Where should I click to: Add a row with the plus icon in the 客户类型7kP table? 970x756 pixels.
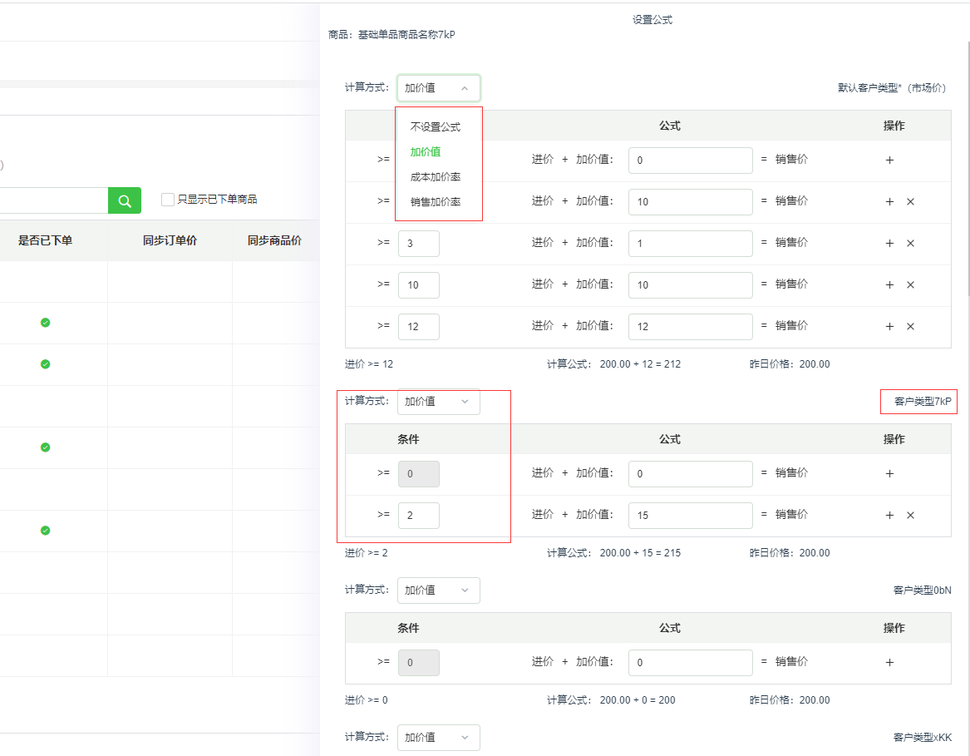pyautogui.click(x=889, y=473)
